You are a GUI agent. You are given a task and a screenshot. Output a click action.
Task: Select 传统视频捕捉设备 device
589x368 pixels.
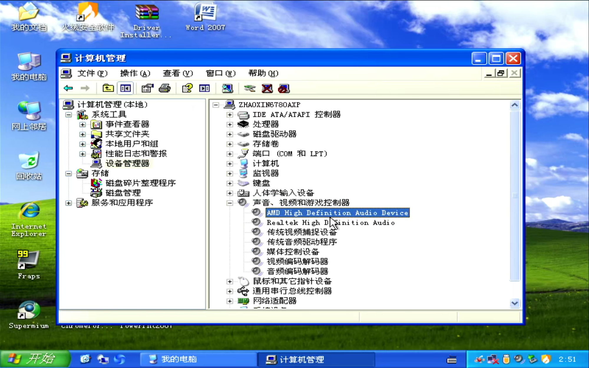click(302, 232)
